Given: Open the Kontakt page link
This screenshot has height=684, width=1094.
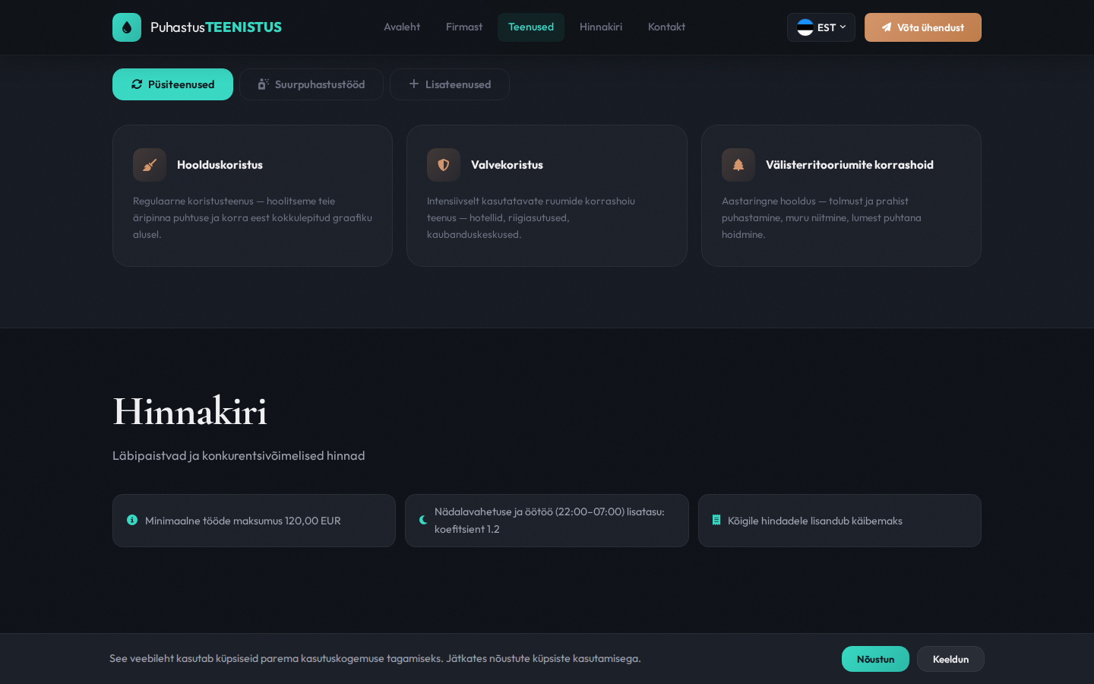Looking at the screenshot, I should pyautogui.click(x=666, y=27).
